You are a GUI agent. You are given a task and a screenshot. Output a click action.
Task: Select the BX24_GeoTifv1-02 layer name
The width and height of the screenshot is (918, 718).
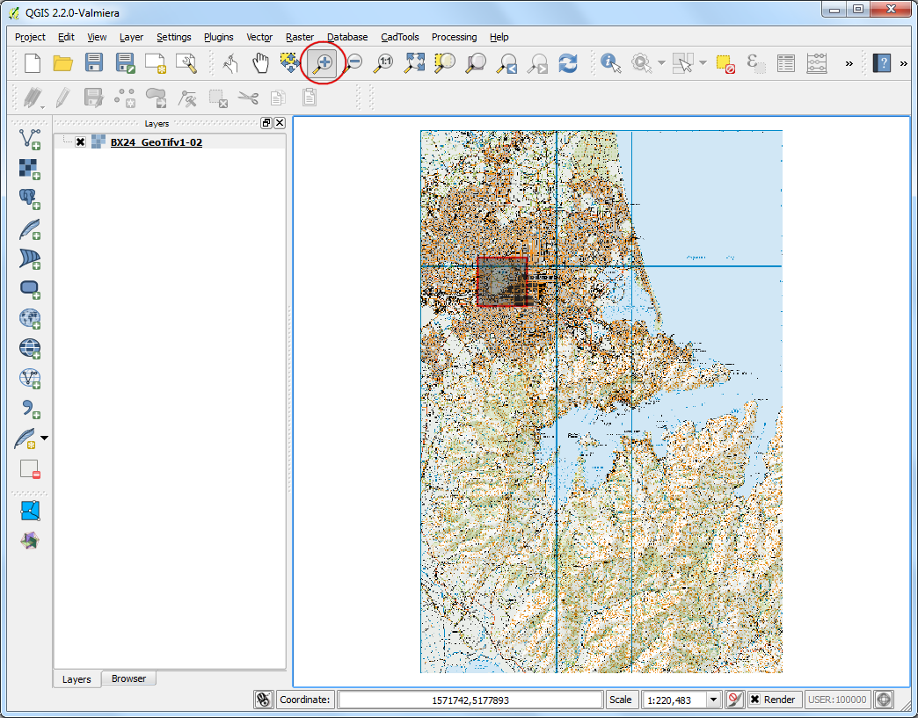pyautogui.click(x=156, y=142)
